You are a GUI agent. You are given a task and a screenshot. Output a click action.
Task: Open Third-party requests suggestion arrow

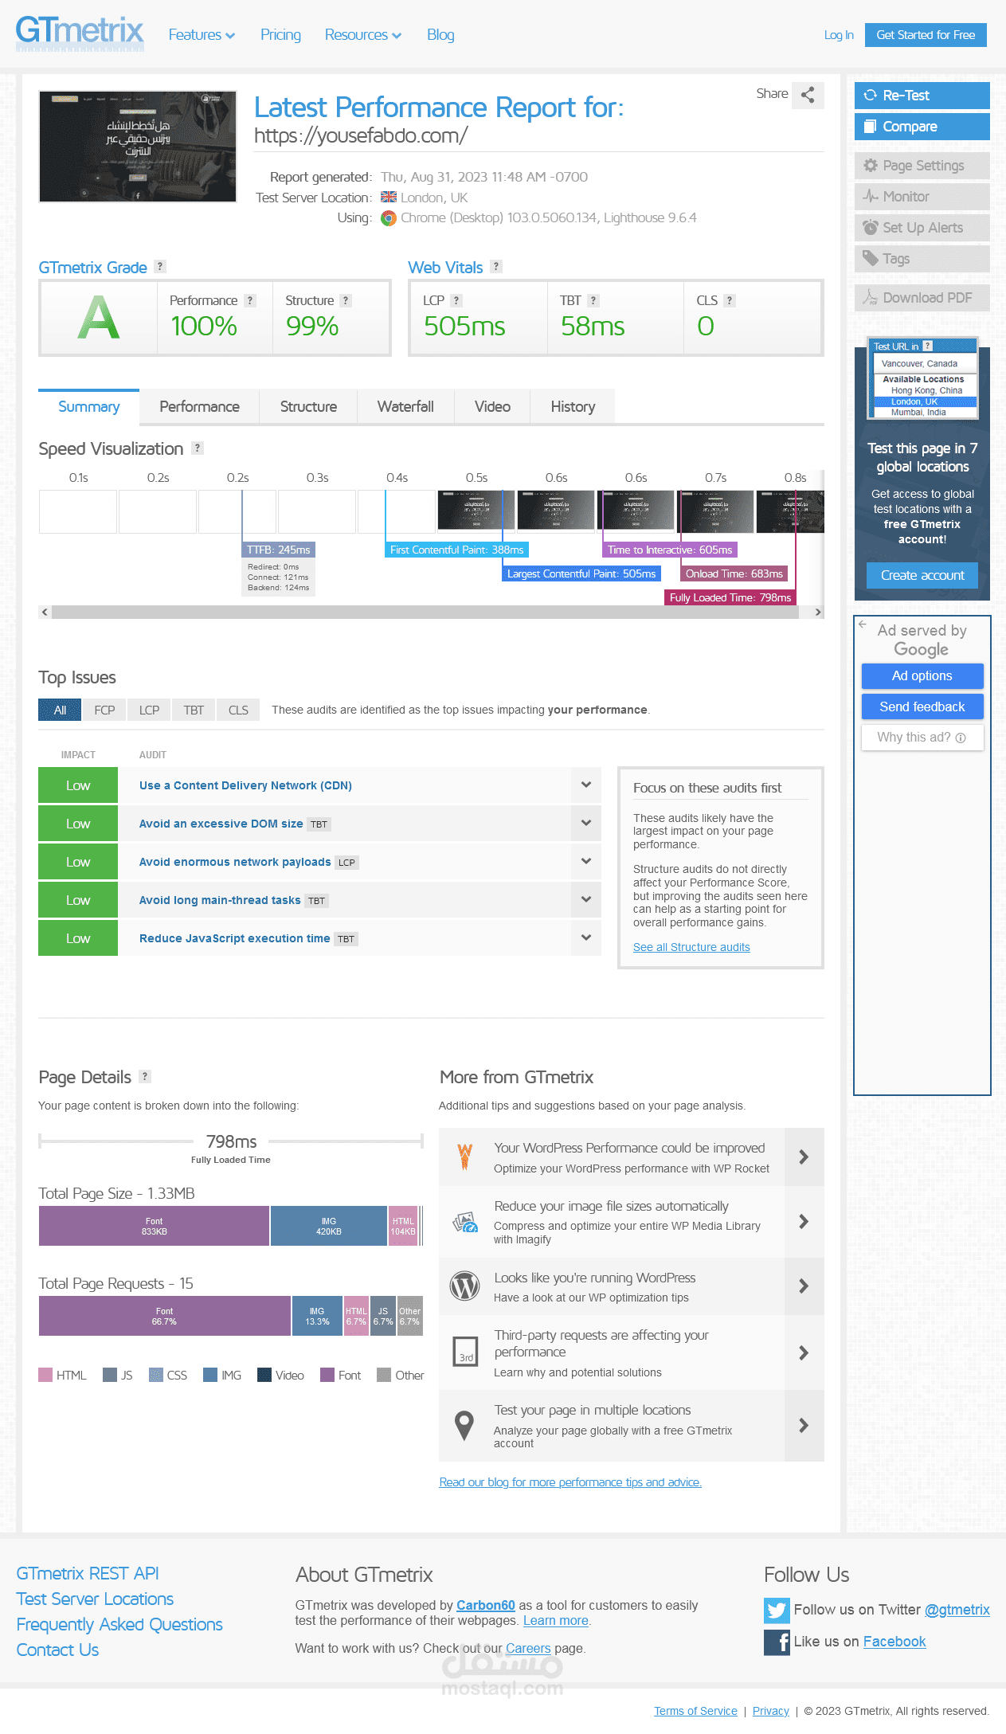pos(804,1352)
